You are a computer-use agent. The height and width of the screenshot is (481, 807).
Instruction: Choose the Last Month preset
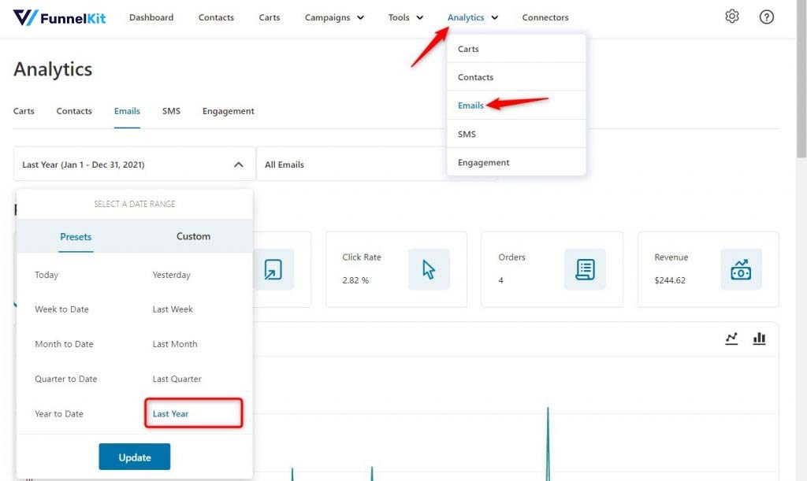(x=175, y=344)
